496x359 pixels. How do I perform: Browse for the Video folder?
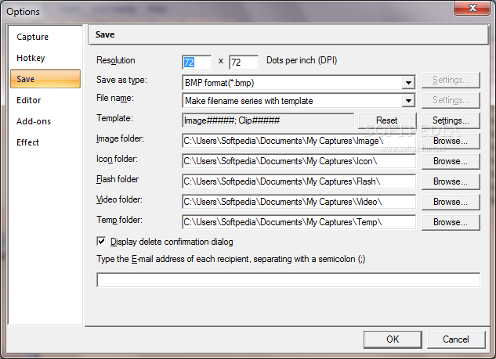pyautogui.click(x=451, y=202)
